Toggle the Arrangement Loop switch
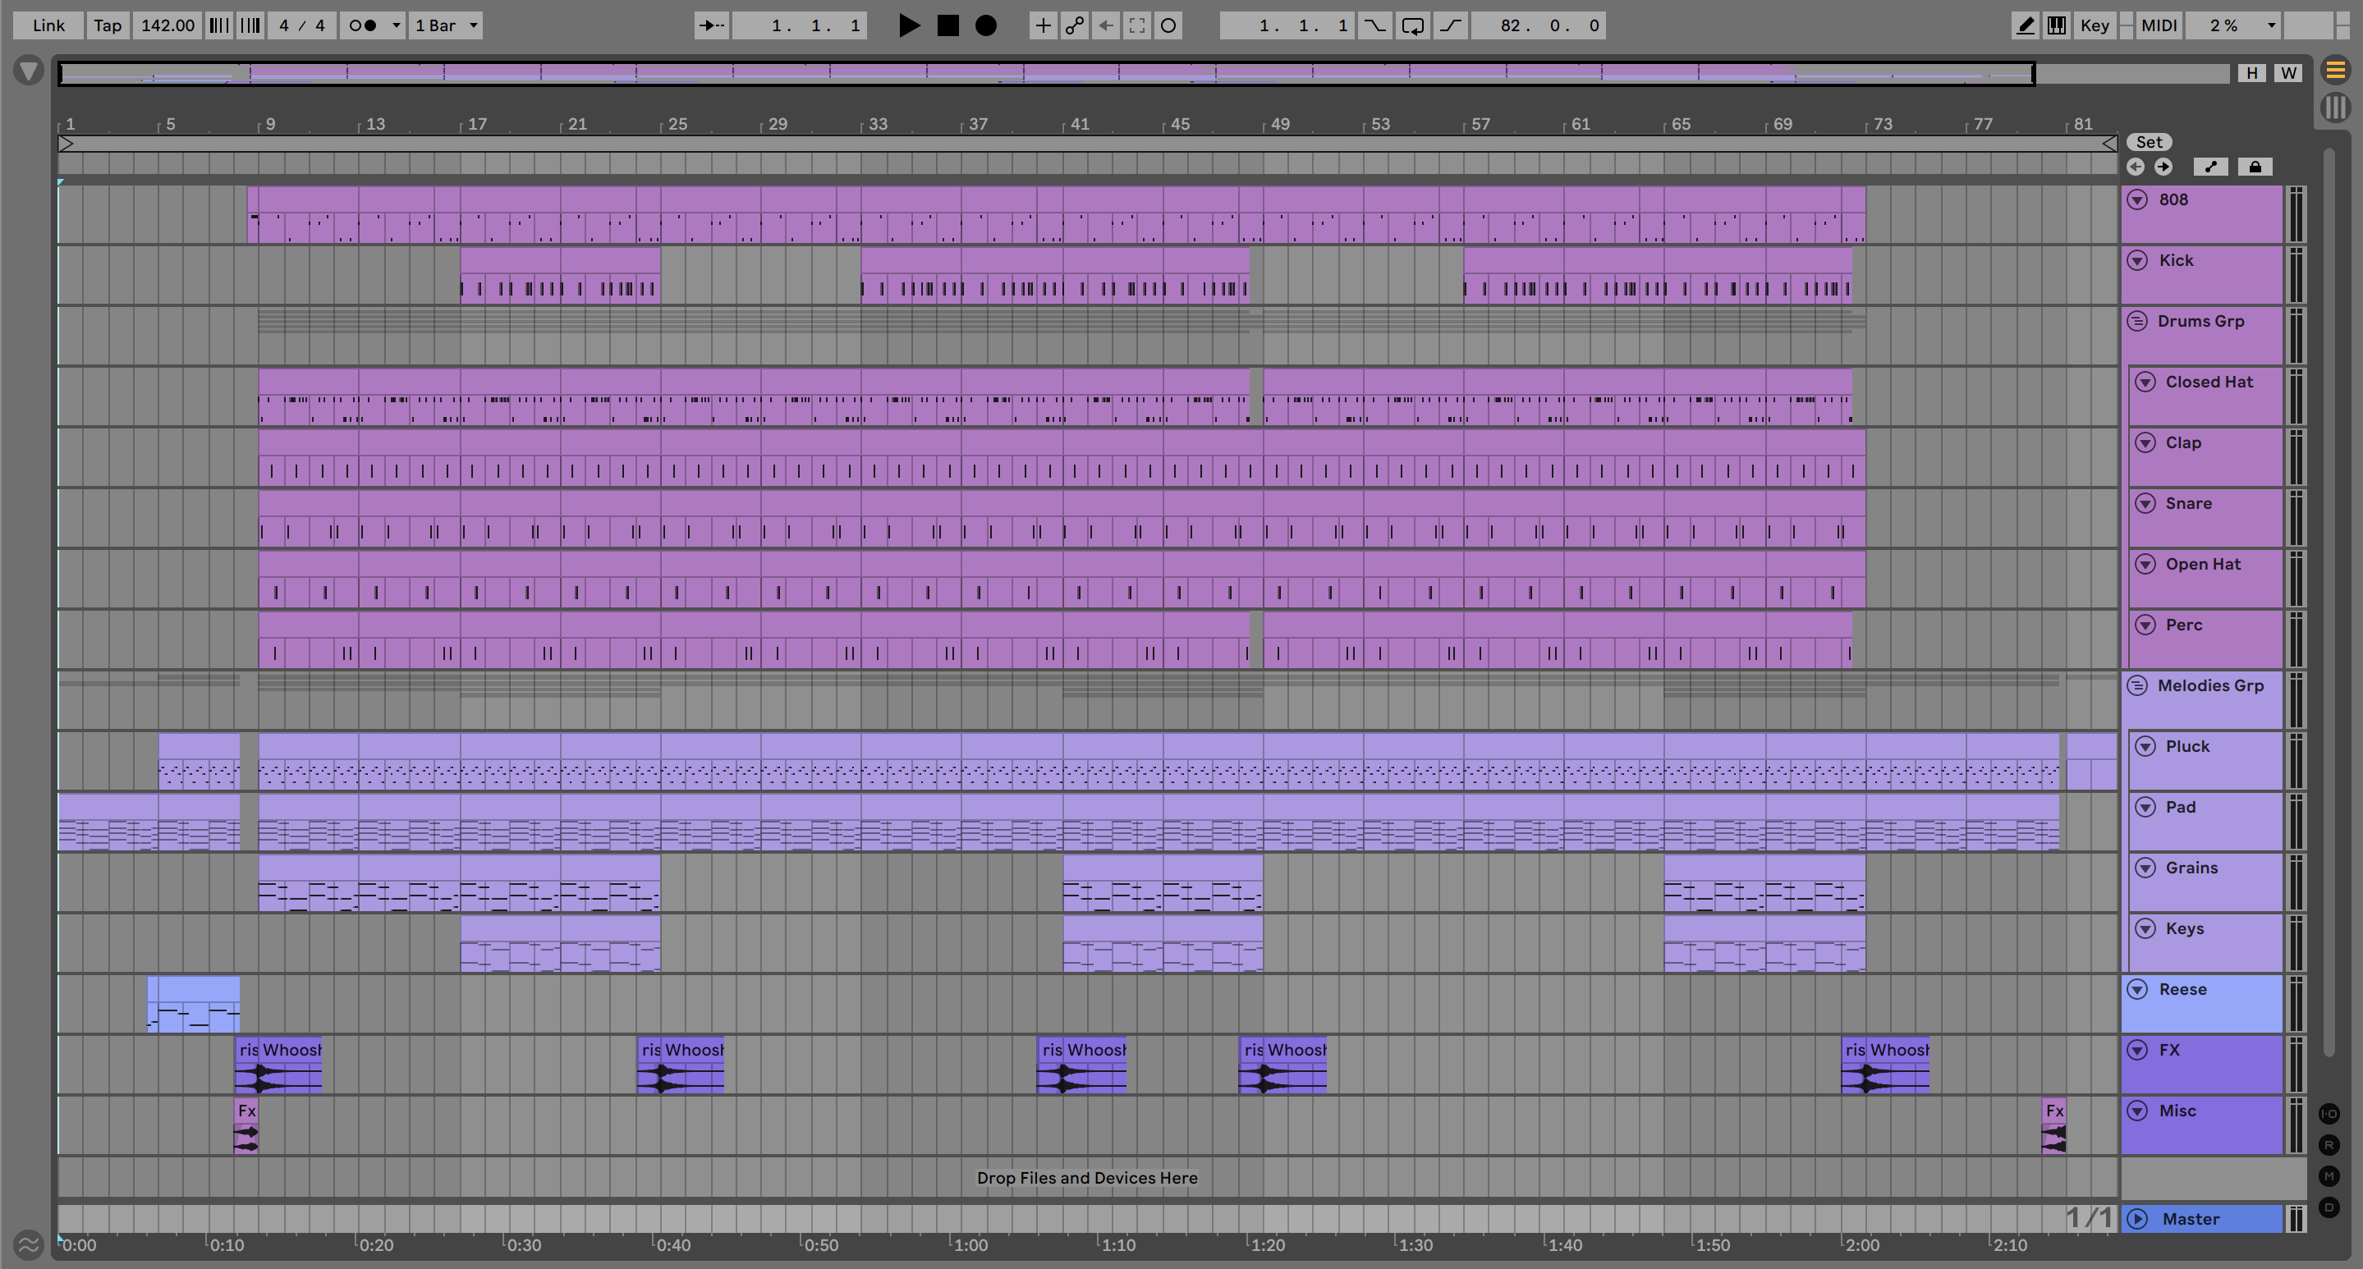 tap(1413, 25)
